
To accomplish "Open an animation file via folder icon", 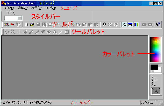I will click(x=32, y=25).
